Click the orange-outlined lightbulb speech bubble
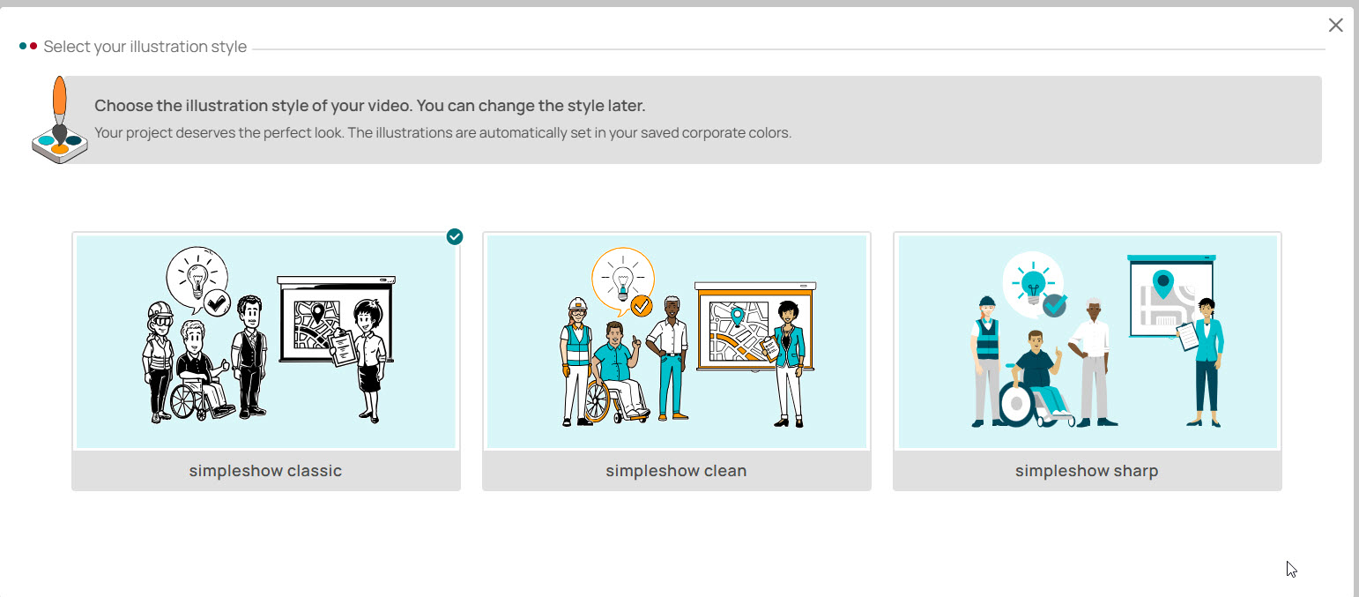Screen dimensions: 1359x597 pos(622,278)
